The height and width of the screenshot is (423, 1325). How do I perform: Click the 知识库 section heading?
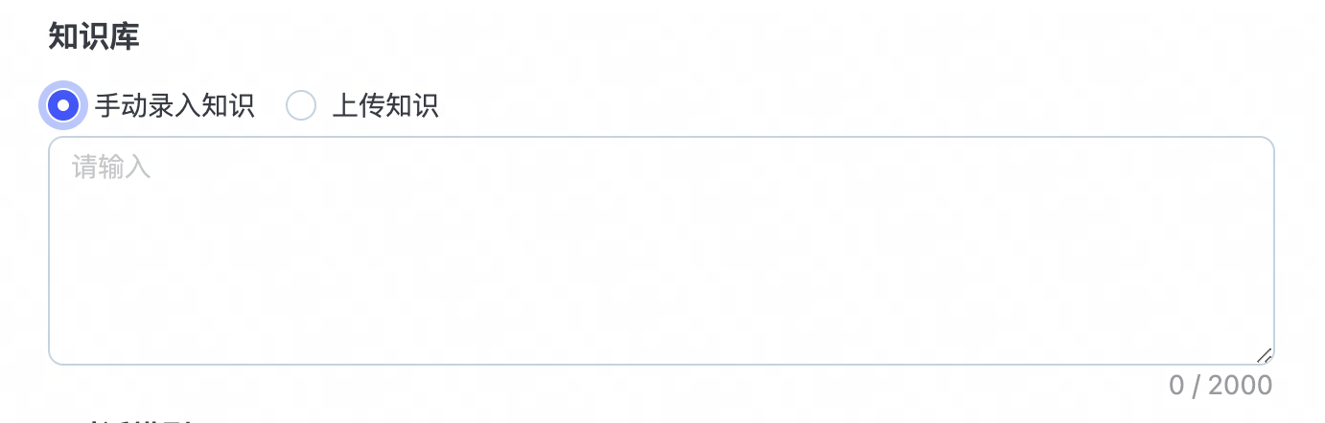[x=94, y=36]
